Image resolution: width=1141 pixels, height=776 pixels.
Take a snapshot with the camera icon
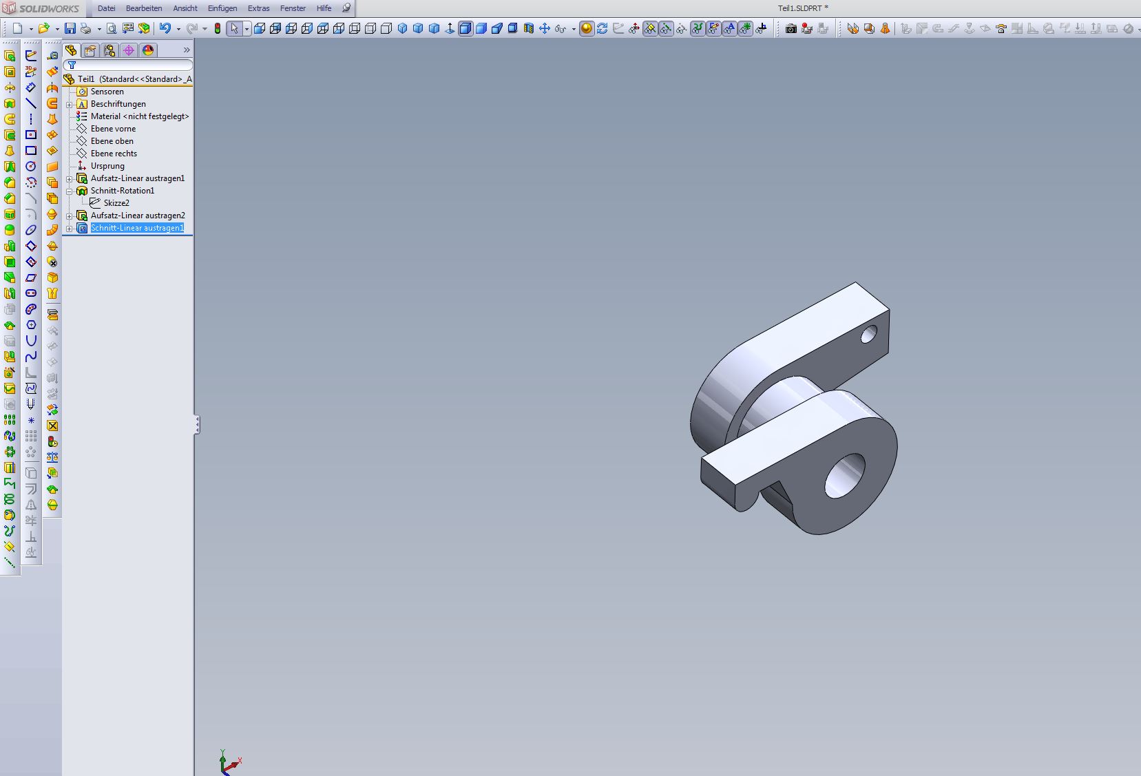pos(791,28)
